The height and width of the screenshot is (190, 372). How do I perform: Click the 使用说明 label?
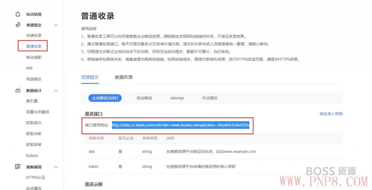coord(89,29)
